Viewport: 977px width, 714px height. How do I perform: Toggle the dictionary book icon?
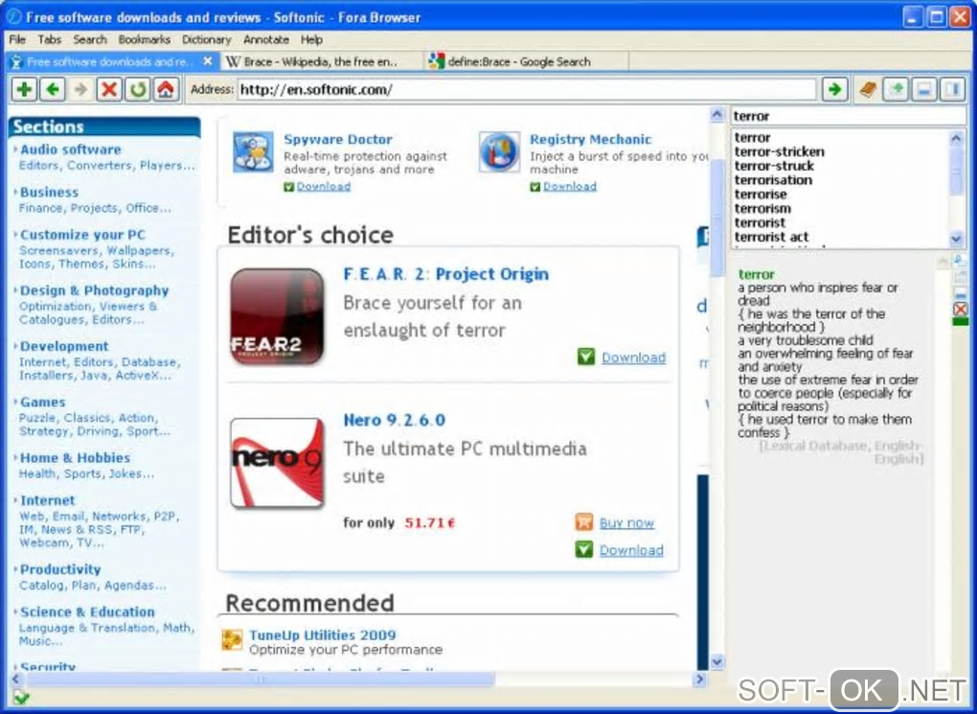point(868,90)
